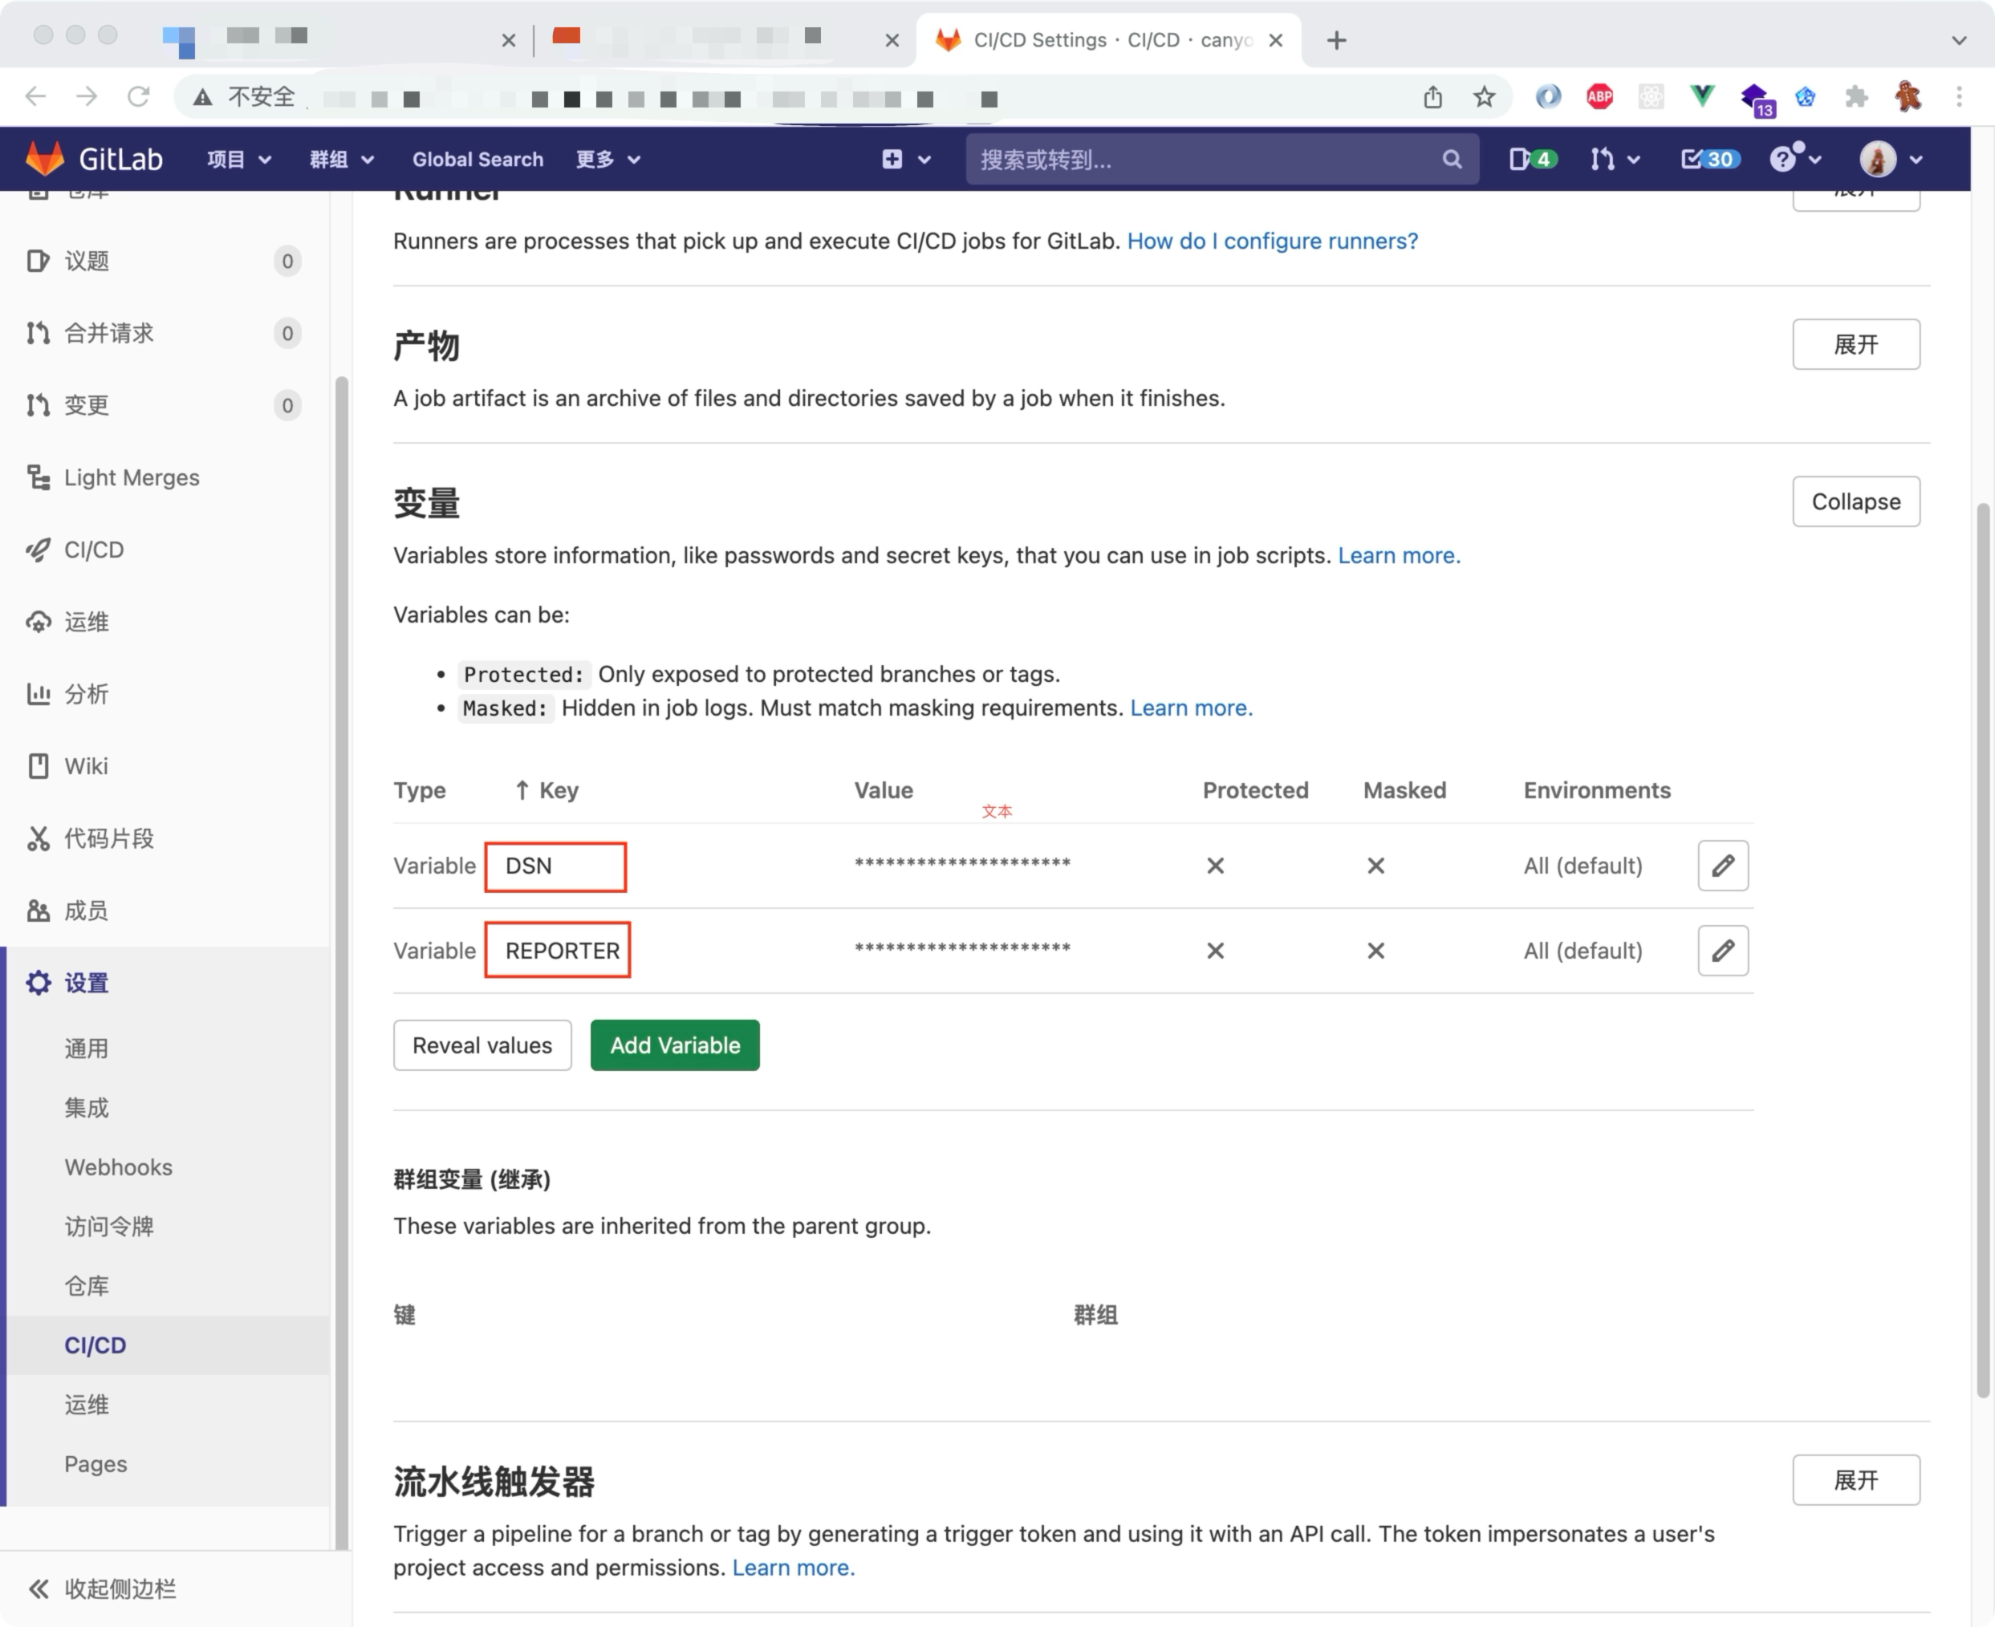The width and height of the screenshot is (1995, 1627).
Task: Open the 项目 dropdown menu
Action: pyautogui.click(x=238, y=160)
